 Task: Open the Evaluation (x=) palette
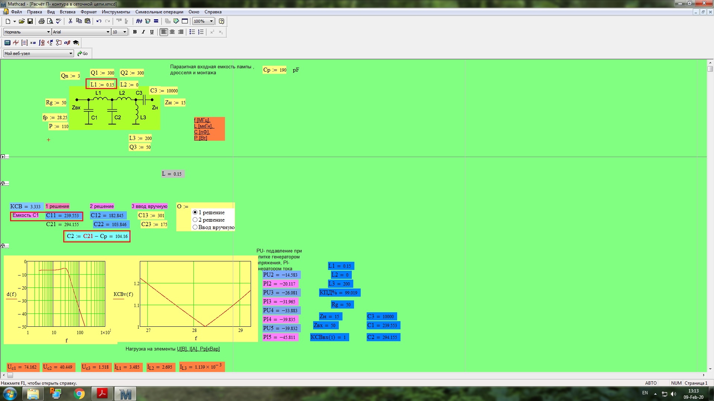point(33,43)
